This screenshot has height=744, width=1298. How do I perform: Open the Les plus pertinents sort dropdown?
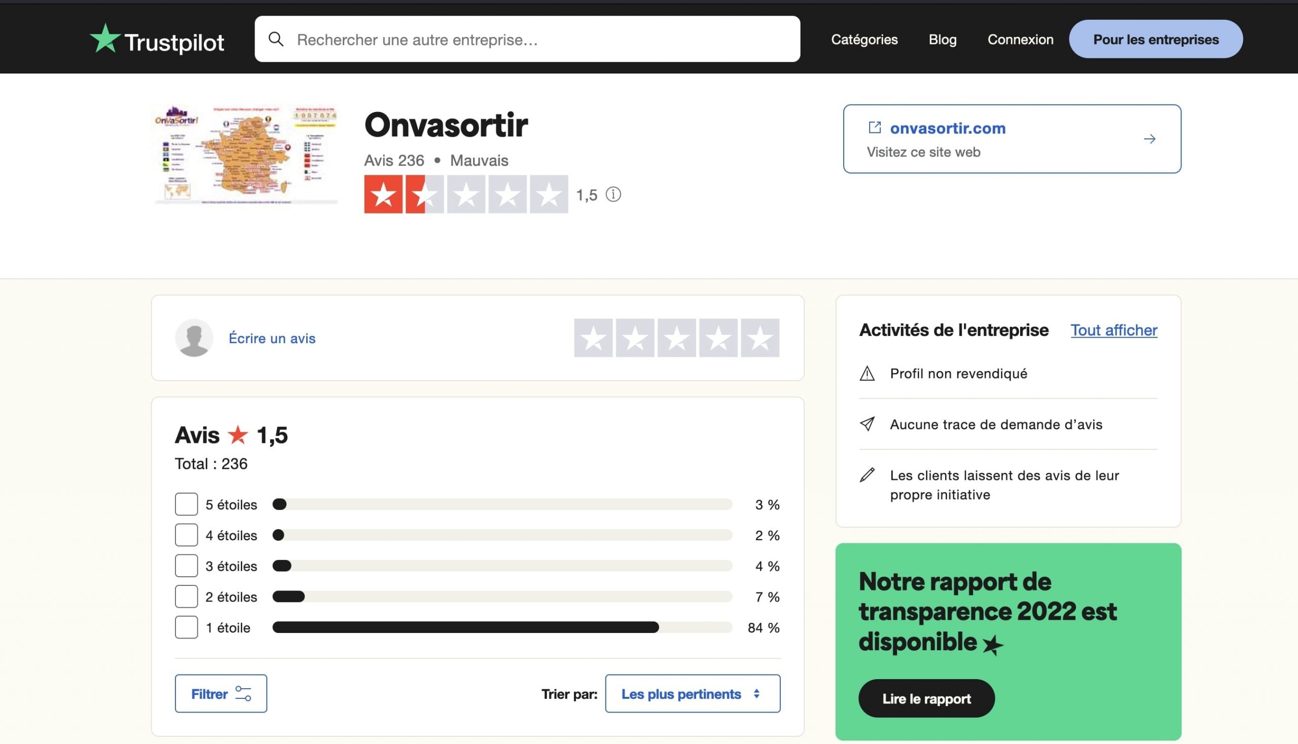692,693
